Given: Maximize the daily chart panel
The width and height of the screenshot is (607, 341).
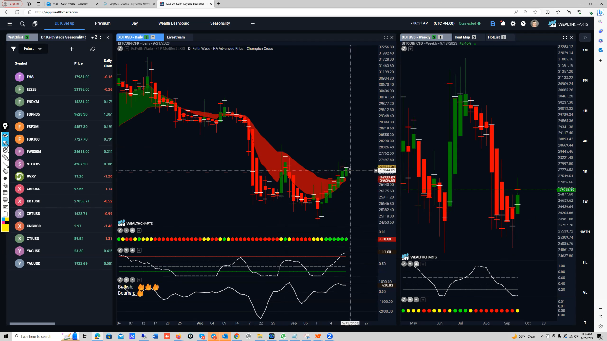Looking at the screenshot, I should tap(386, 37).
